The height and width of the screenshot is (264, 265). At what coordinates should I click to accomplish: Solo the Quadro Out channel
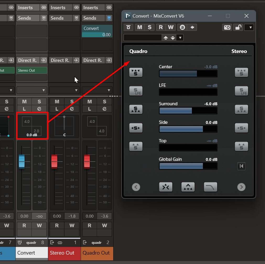point(104,102)
